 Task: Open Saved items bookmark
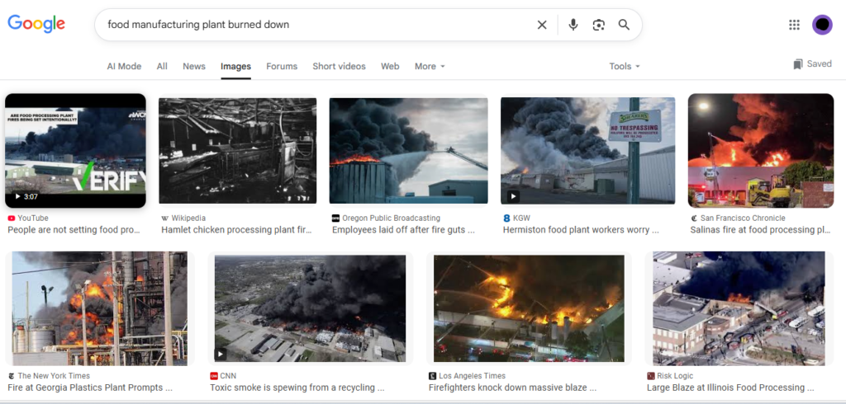tap(812, 64)
